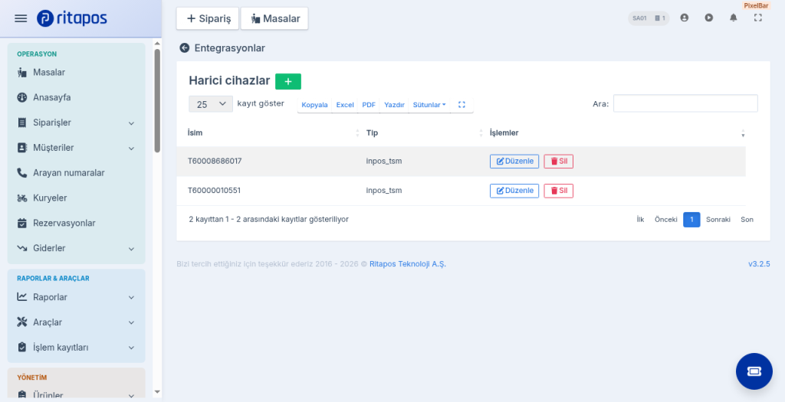Click the Anasayfa dashboard icon
The image size is (785, 402).
(22, 97)
